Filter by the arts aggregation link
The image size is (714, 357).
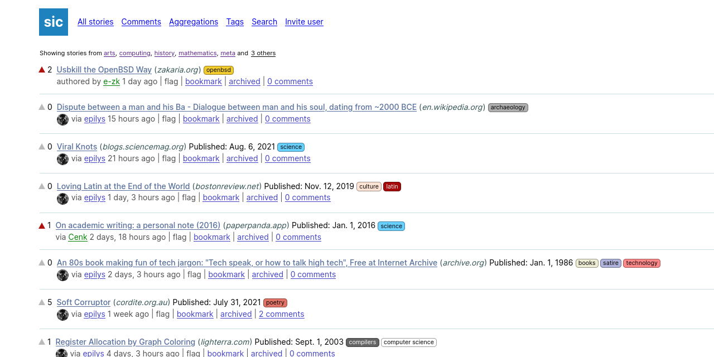click(x=109, y=53)
